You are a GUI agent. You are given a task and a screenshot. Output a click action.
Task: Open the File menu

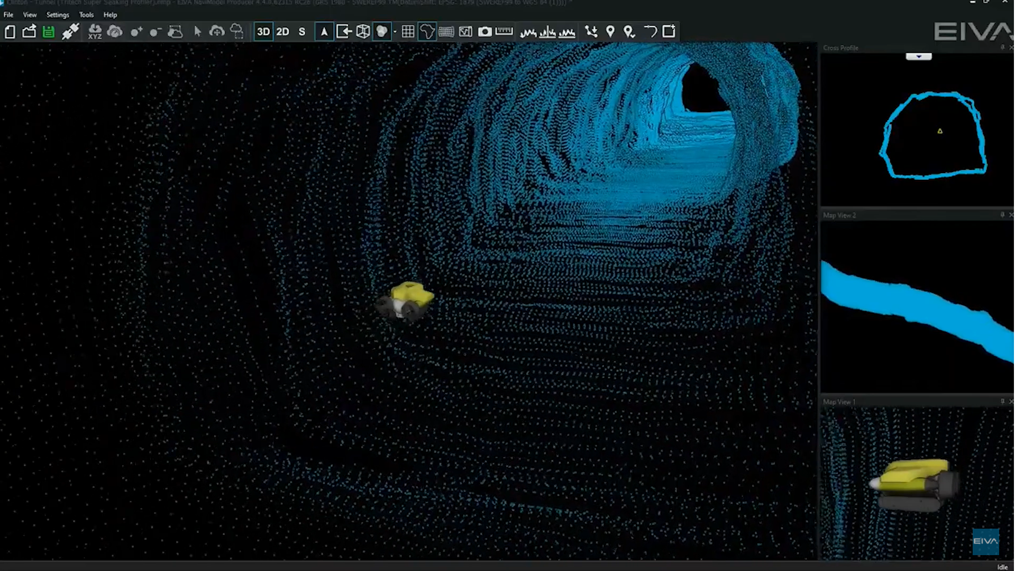[8, 15]
